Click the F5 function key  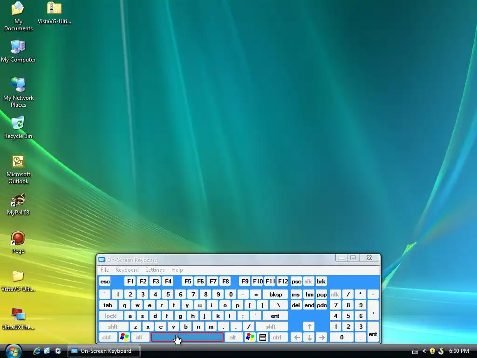[x=188, y=281]
